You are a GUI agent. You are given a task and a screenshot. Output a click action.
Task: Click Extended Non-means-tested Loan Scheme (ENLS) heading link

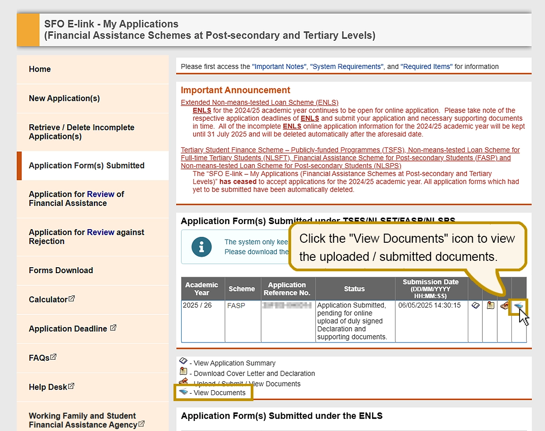[259, 103]
